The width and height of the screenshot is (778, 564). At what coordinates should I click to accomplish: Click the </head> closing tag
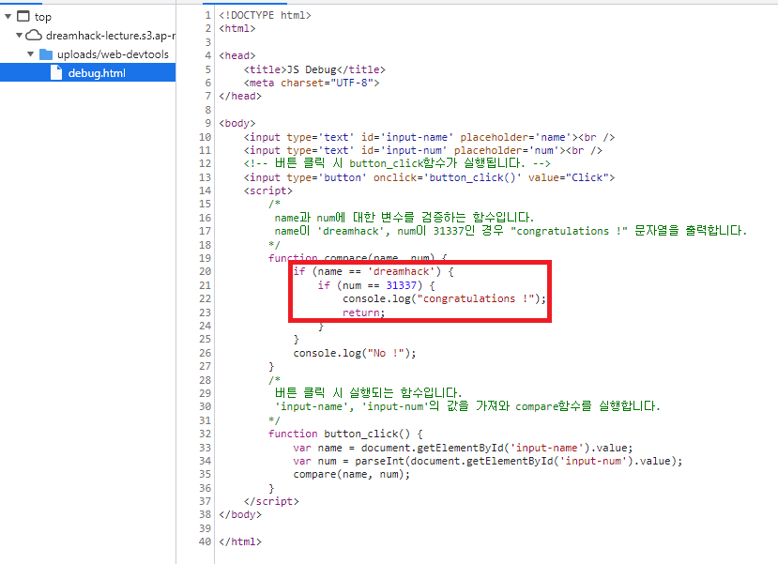[240, 96]
